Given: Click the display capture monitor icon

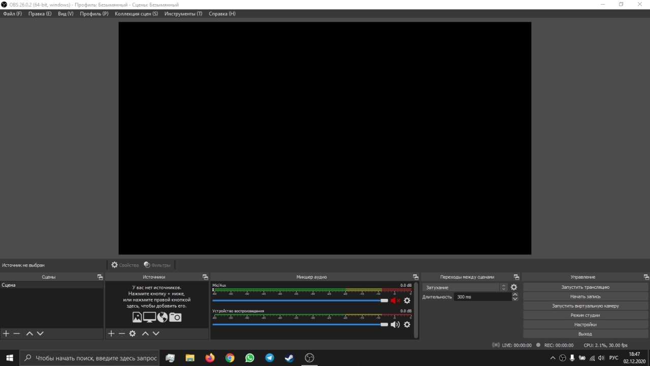Looking at the screenshot, I should (x=149, y=317).
